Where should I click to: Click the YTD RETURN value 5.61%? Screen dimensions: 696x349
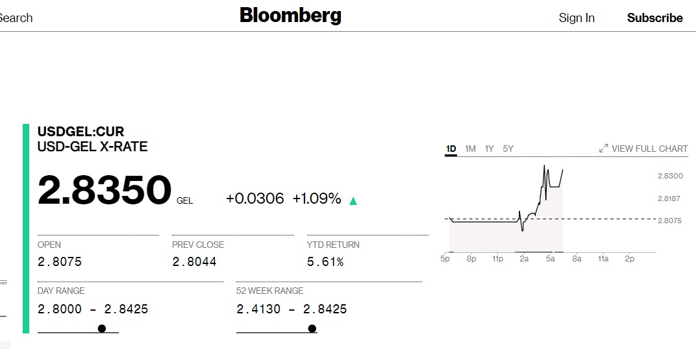pyautogui.click(x=325, y=262)
